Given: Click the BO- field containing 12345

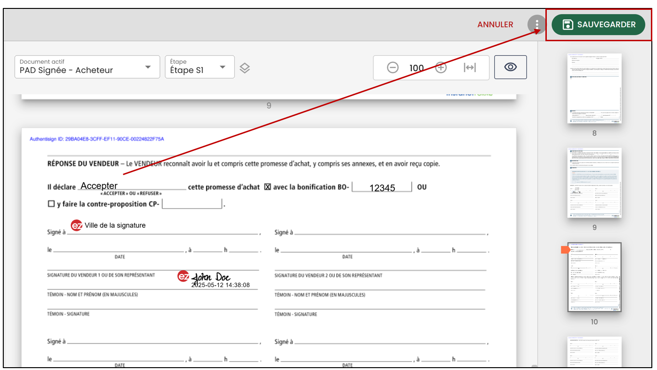Looking at the screenshot, I should click(x=382, y=187).
